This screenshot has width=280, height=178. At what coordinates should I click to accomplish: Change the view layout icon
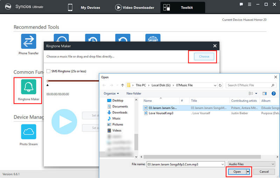pyautogui.click(x=251, y=93)
